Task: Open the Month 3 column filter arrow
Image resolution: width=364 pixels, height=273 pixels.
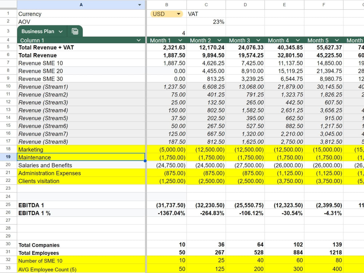Action: [x=258, y=40]
